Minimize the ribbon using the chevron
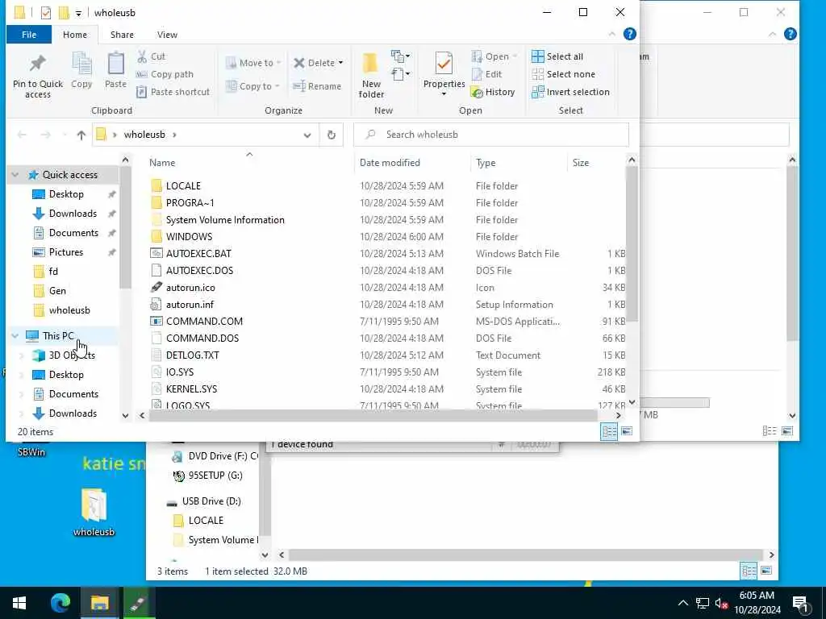This screenshot has width=826, height=619. pyautogui.click(x=611, y=34)
